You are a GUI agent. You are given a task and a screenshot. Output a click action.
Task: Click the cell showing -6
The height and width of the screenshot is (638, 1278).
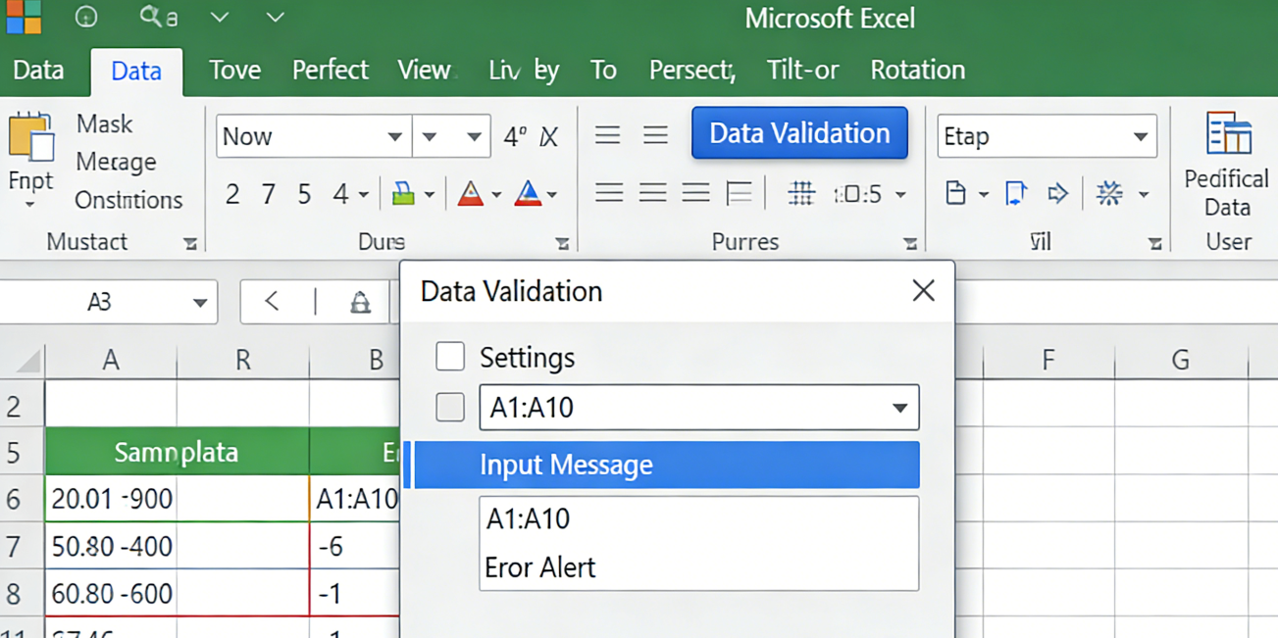coord(355,546)
